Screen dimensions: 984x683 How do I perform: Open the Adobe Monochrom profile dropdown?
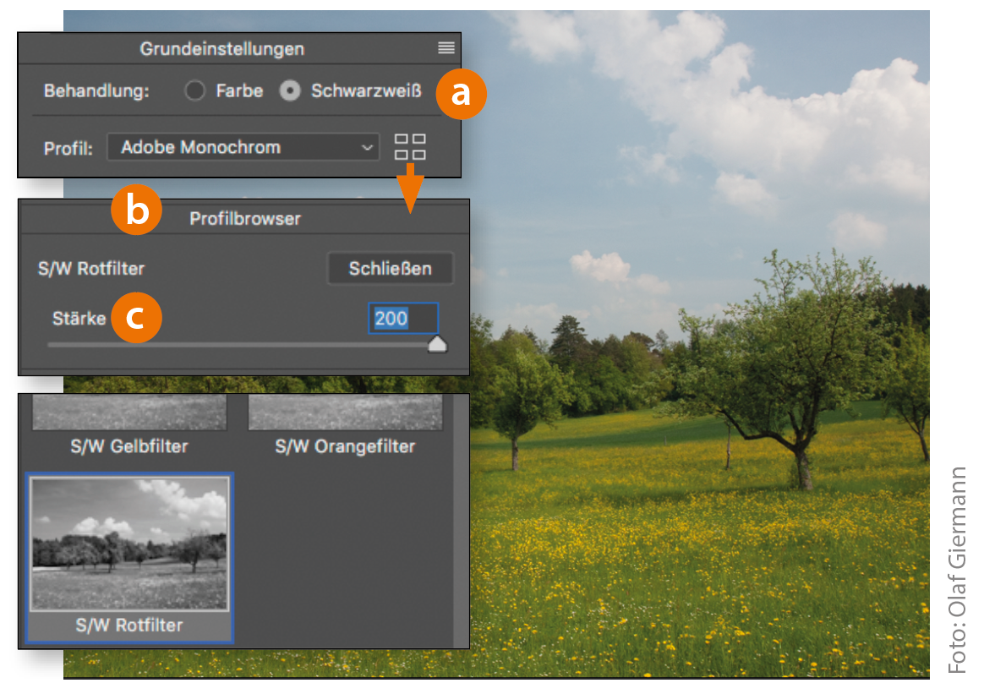(243, 148)
